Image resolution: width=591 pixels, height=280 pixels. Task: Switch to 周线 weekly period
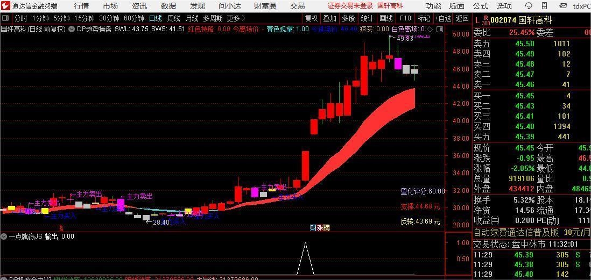click(174, 18)
